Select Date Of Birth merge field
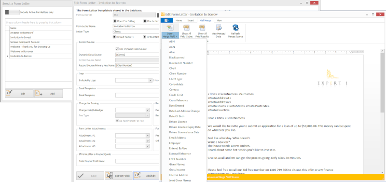The image size is (386, 182). [x=184, y=116]
